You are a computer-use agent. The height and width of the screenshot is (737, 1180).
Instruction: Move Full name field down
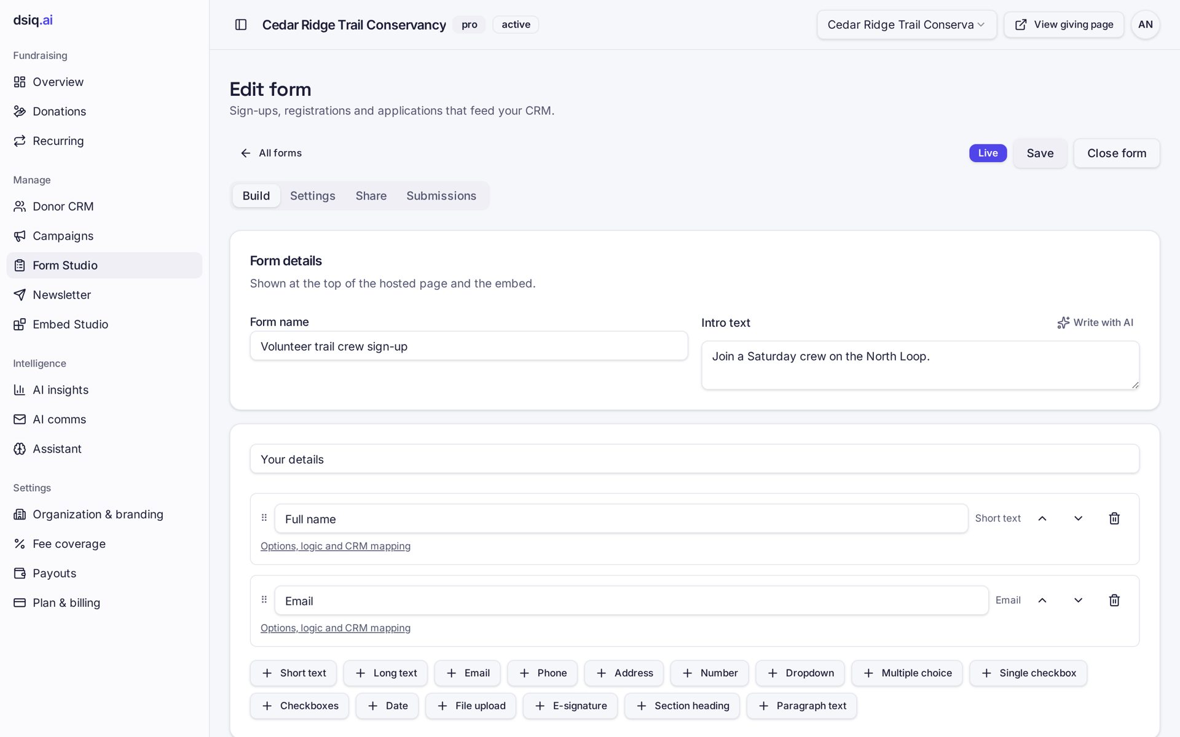(1078, 518)
